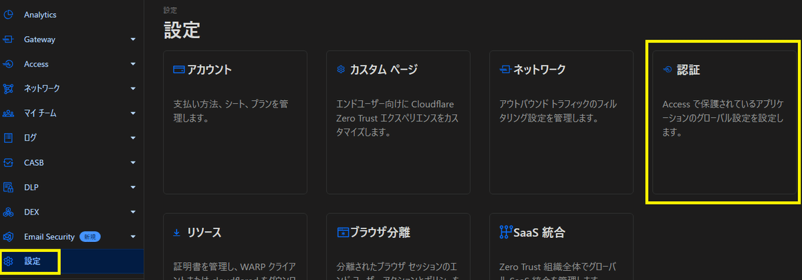Click the 支払い方法、シート、プラン description text
Screen dimensions: 802x280
coord(230,111)
